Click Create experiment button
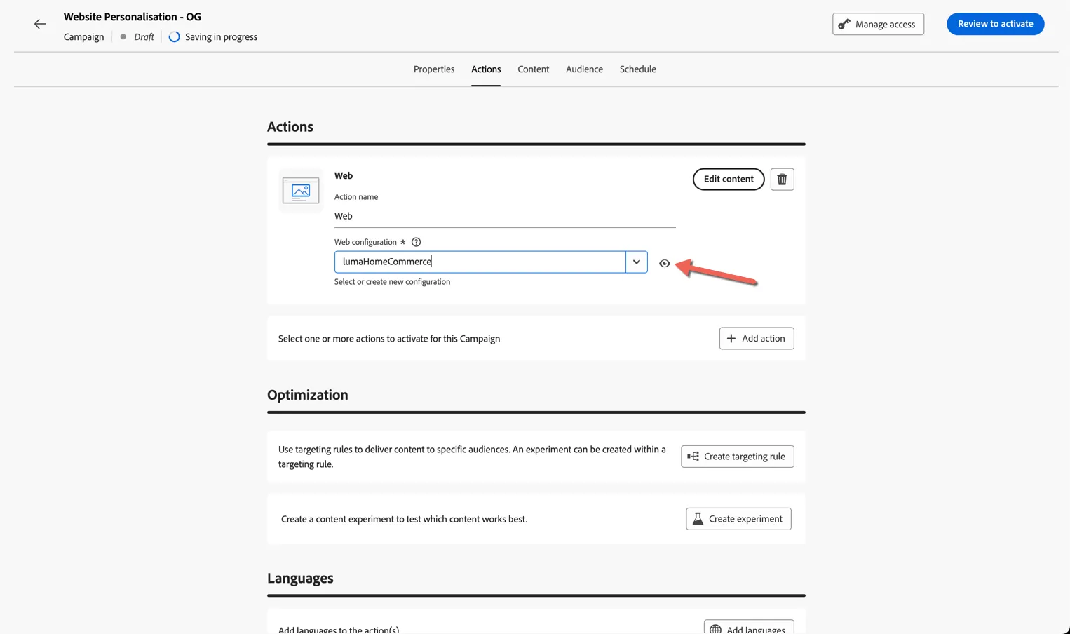The height and width of the screenshot is (634, 1070). (x=738, y=519)
